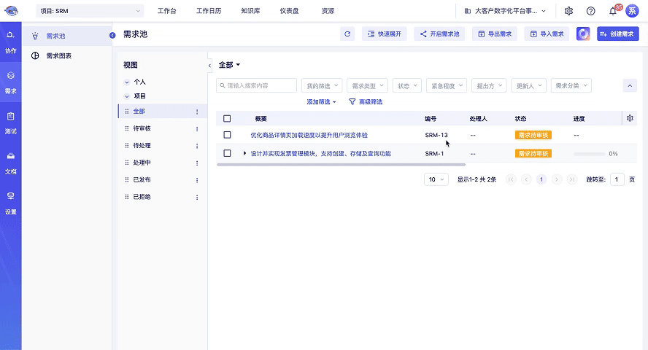
Task: Click the 导出需求 button
Action: [495, 34]
